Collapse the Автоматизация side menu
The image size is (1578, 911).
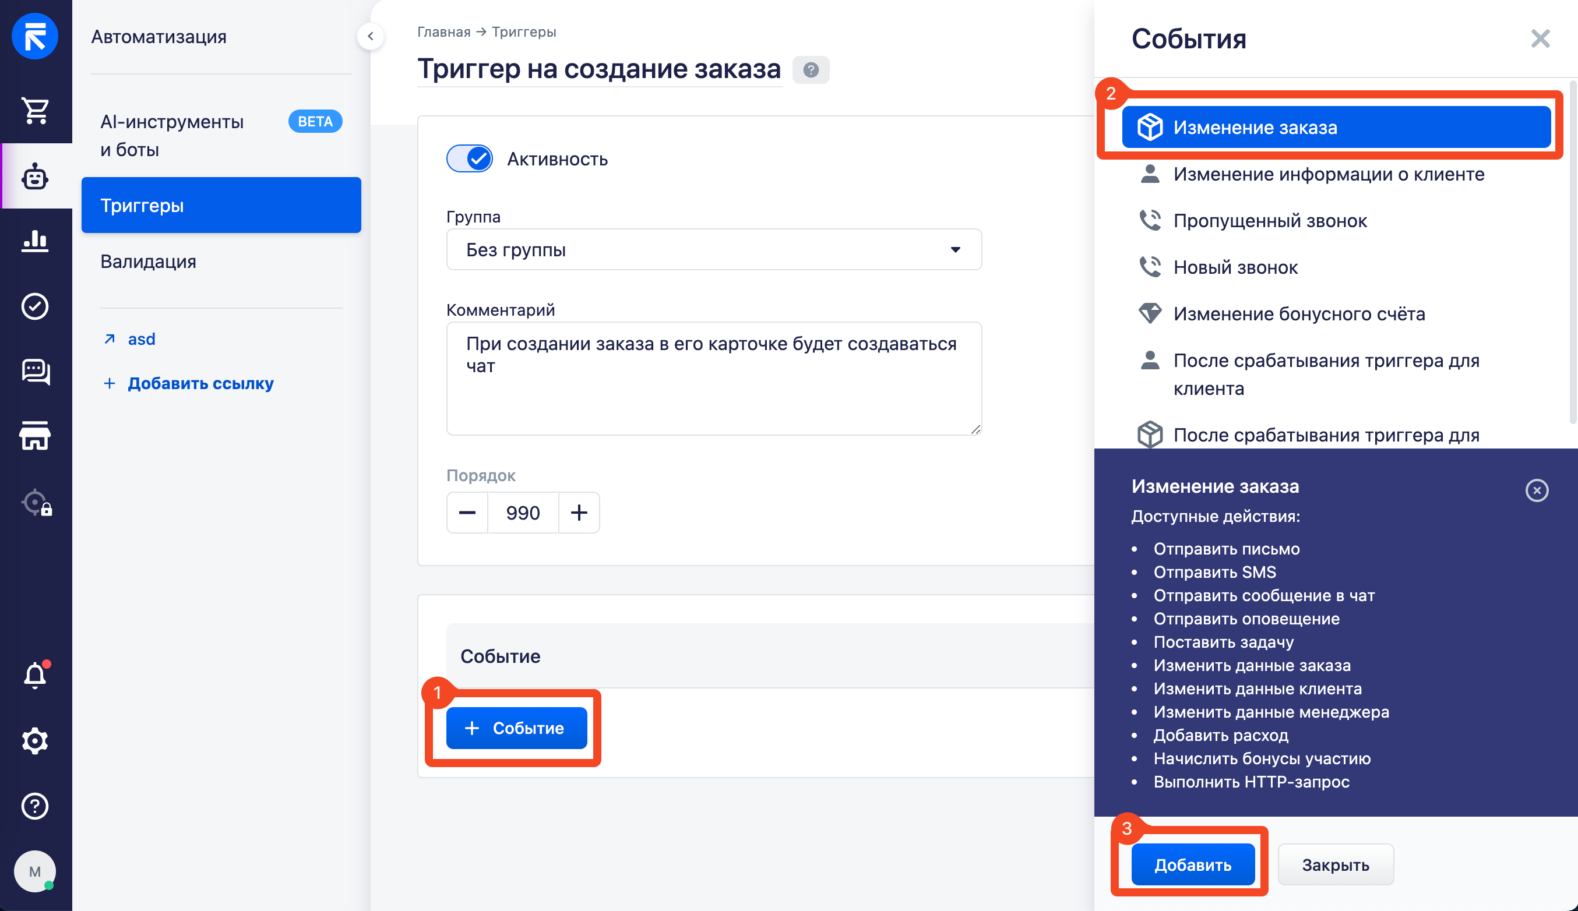pos(371,36)
